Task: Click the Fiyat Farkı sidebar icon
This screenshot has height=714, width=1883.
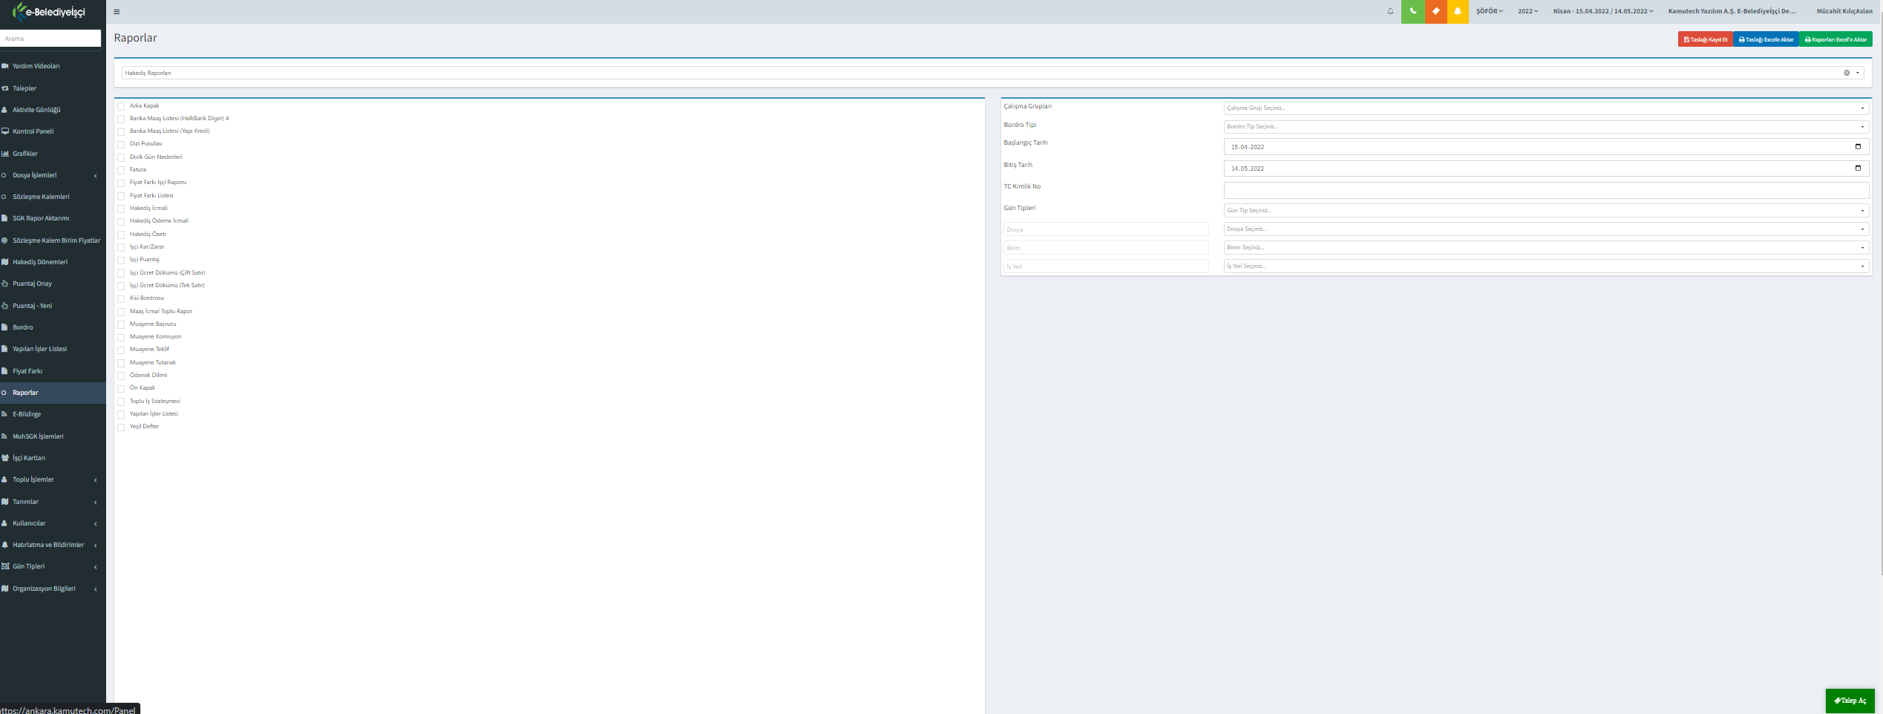Action: pyautogui.click(x=4, y=371)
